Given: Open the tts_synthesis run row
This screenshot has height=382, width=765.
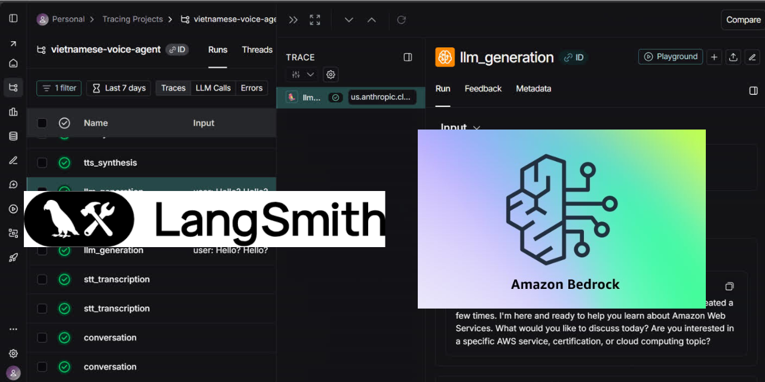Looking at the screenshot, I should pos(151,162).
